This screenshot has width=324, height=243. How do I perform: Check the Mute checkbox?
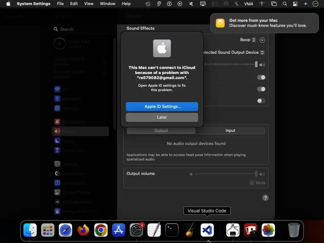click(x=252, y=183)
